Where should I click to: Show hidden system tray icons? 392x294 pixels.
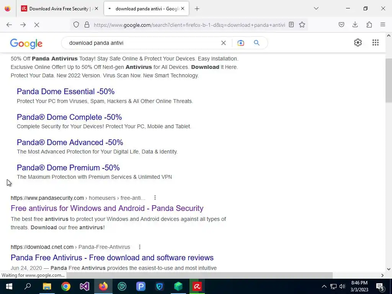pyautogui.click(x=324, y=286)
